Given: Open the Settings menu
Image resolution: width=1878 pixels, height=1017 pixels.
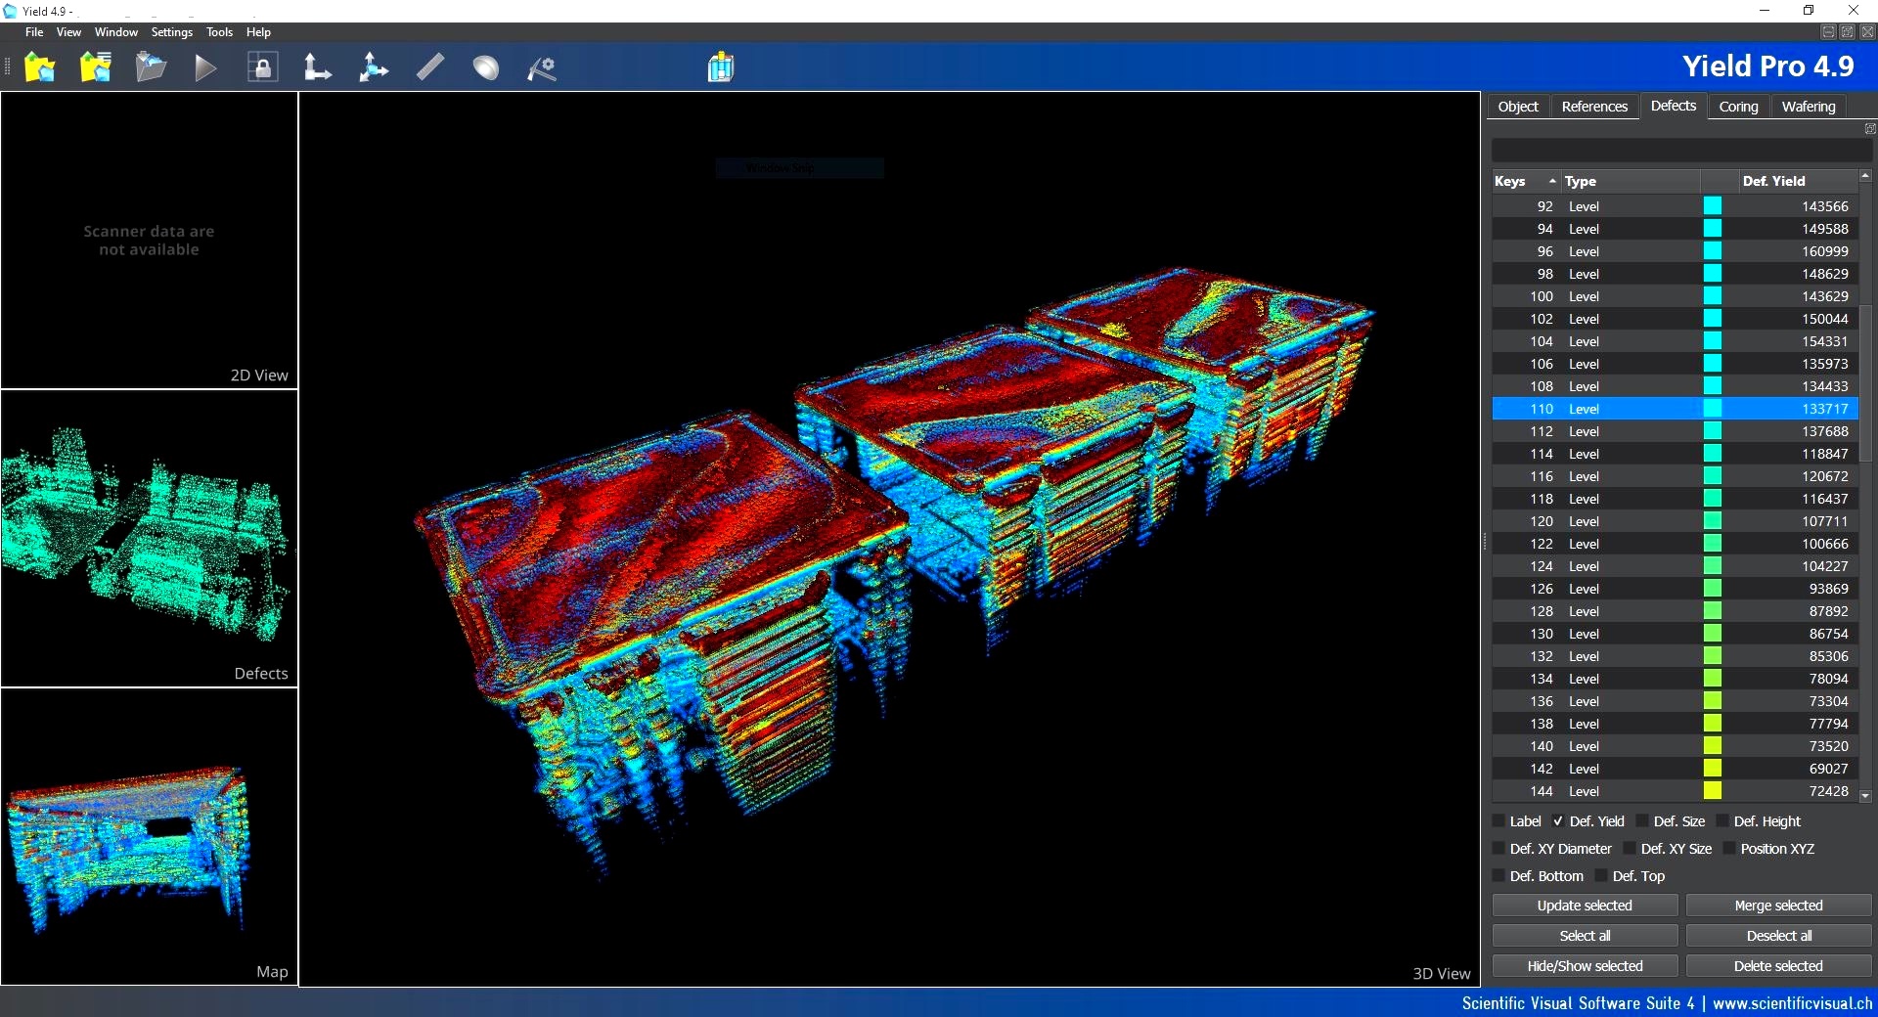Looking at the screenshot, I should (x=171, y=32).
